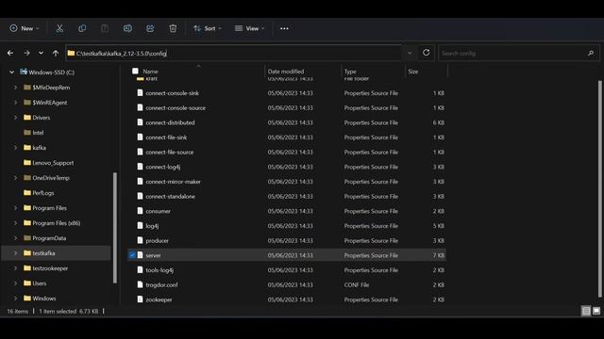Click the address bar folder icon

[x=71, y=53]
